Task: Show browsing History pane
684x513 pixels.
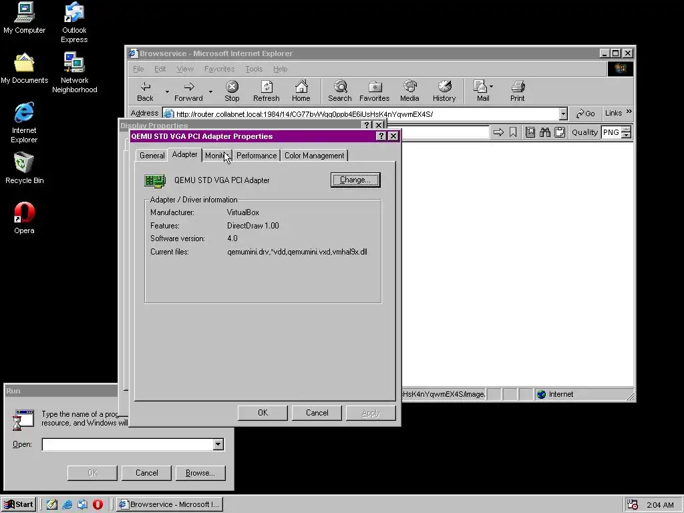Action: [444, 91]
